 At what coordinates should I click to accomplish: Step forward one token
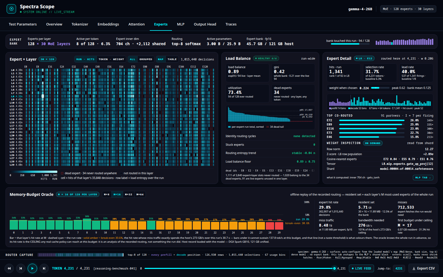[44, 268]
